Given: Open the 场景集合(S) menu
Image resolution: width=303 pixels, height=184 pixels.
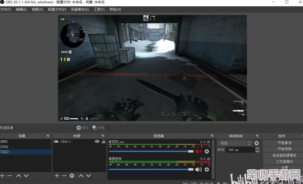Looking at the screenshot, I should click(80, 9).
